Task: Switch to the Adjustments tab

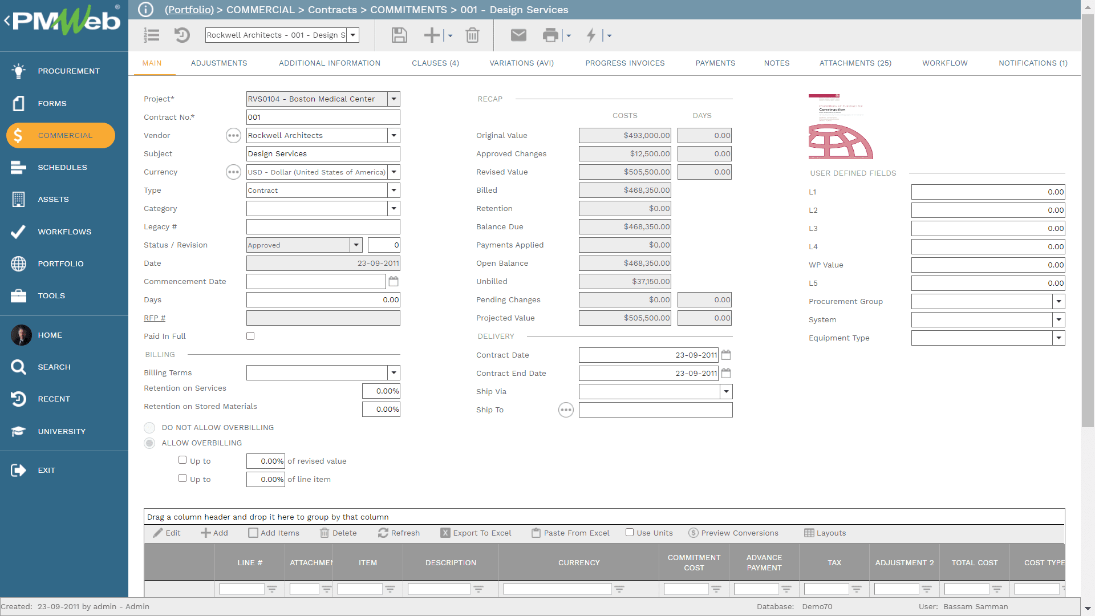Action: [219, 63]
